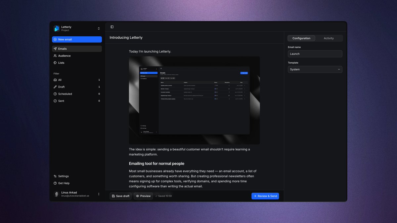This screenshot has height=223, width=397.
Task: Switch to the Configuration tab
Action: pyautogui.click(x=301, y=38)
